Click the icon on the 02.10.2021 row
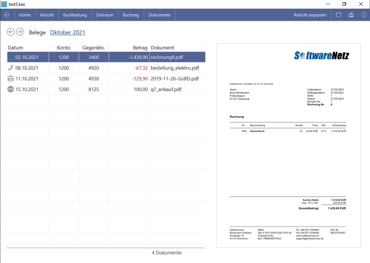 pos(11,57)
